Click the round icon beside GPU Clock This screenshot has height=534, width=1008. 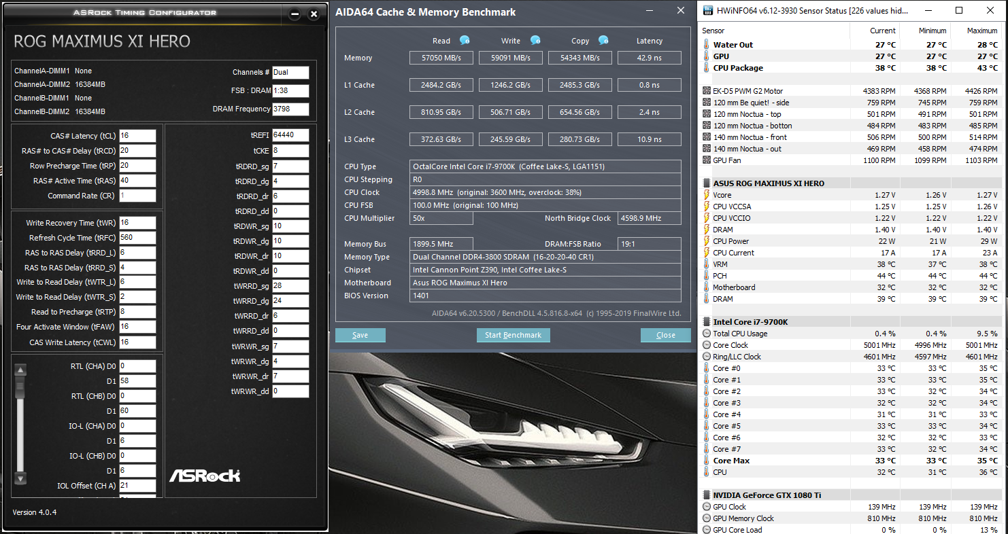tap(707, 507)
